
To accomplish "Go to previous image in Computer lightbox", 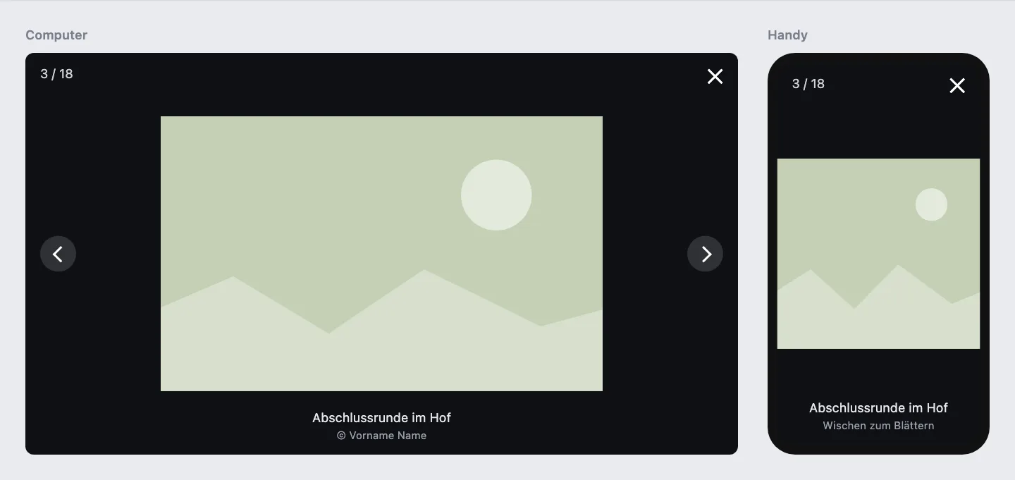I will [x=58, y=254].
